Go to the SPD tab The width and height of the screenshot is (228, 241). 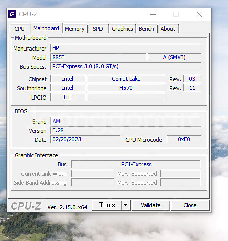(x=98, y=29)
